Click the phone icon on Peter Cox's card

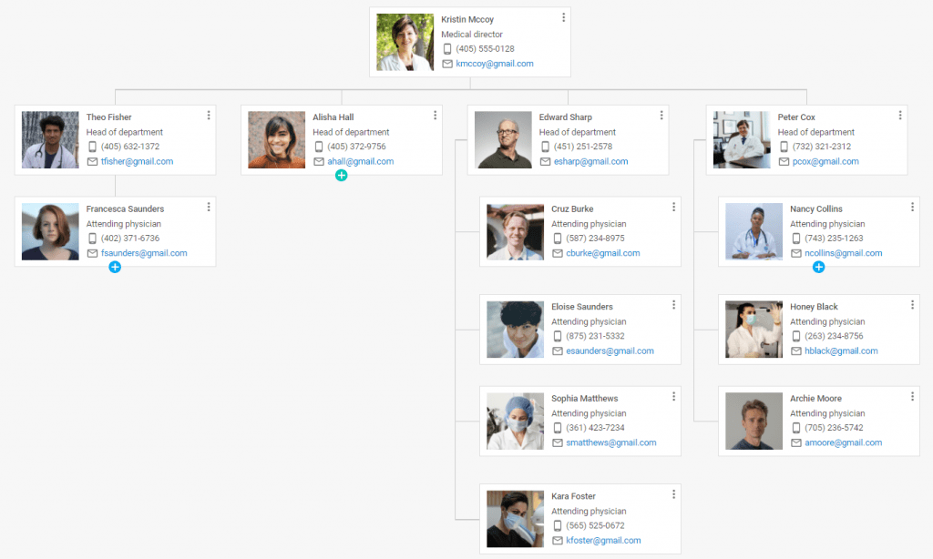point(785,147)
